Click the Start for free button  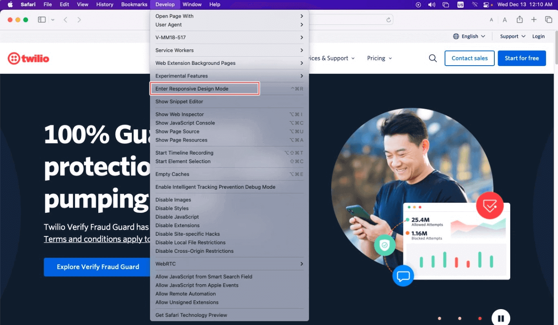click(x=522, y=58)
